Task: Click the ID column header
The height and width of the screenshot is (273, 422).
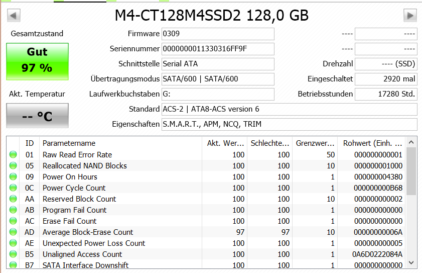Action: pos(29,143)
